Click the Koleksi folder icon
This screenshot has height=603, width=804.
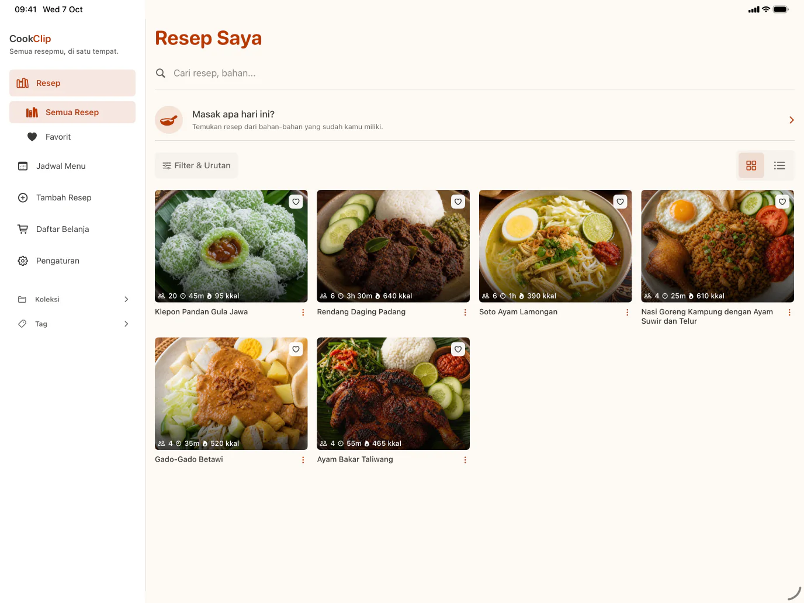tap(22, 299)
